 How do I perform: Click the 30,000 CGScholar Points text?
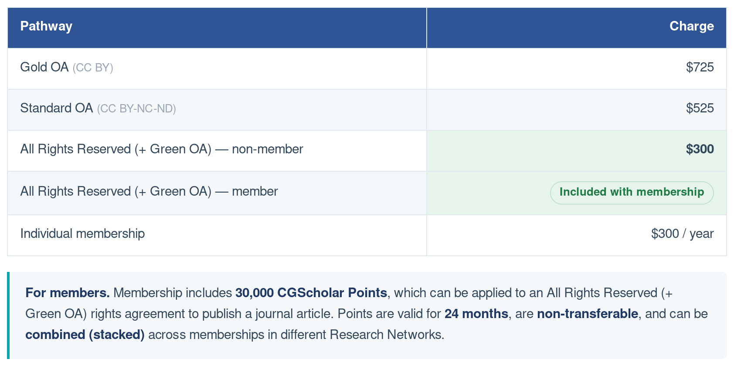[x=311, y=293]
